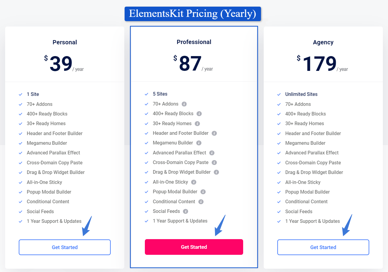Show info for Advanced Parallax Effect
This screenshot has height=272, width=388.
pos(212,153)
